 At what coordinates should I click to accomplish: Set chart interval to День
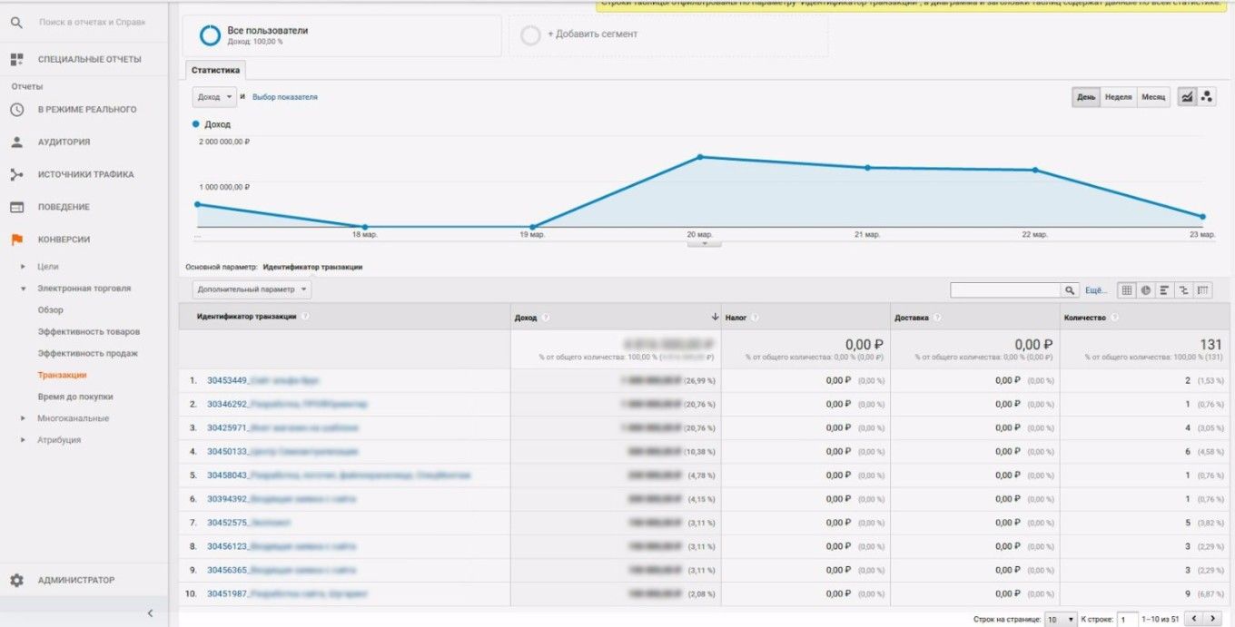click(1086, 97)
